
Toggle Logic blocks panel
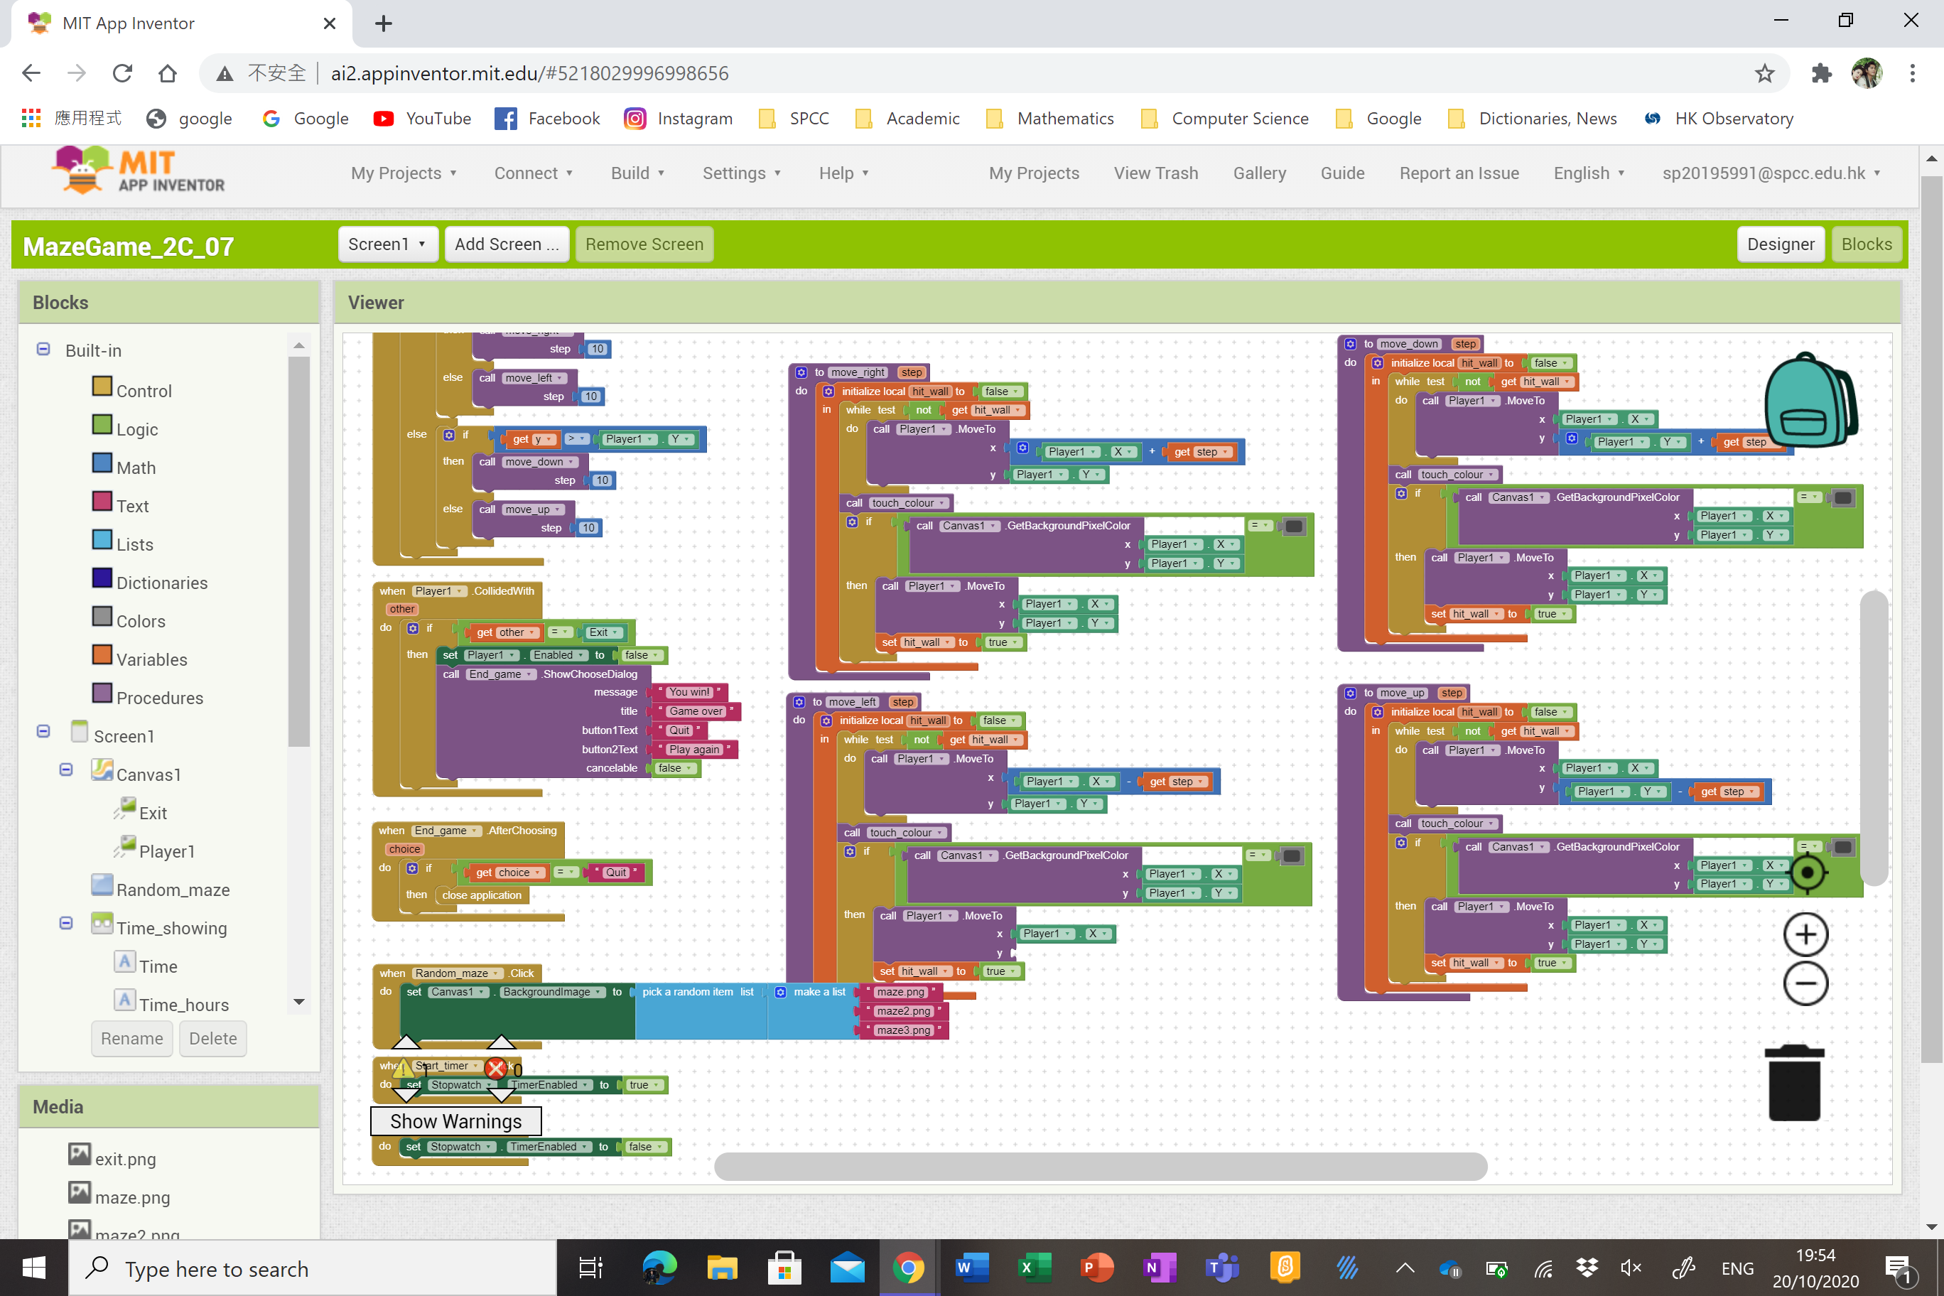tap(137, 427)
